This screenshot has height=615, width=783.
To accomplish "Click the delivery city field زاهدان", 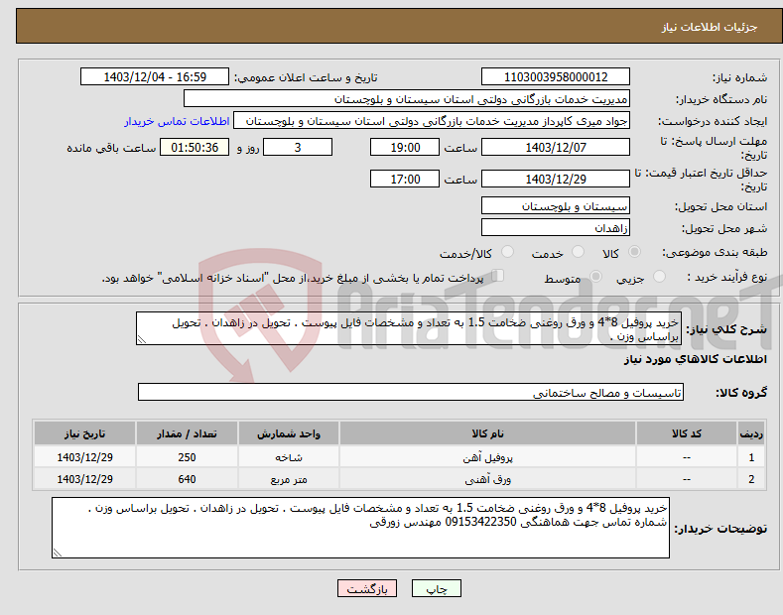I will click(556, 227).
